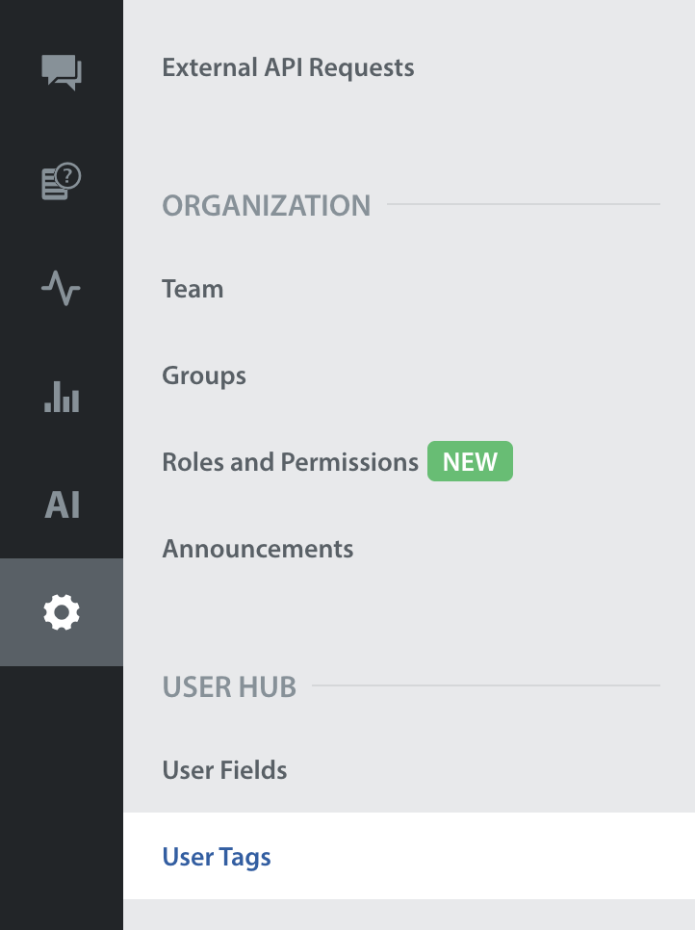The width and height of the screenshot is (695, 930).
Task: Go to Groups settings
Action: pos(204,375)
